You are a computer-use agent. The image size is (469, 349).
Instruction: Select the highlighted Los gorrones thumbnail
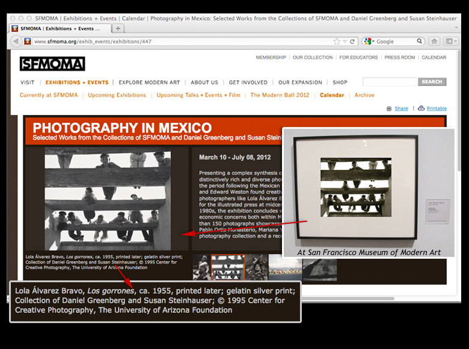click(228, 267)
